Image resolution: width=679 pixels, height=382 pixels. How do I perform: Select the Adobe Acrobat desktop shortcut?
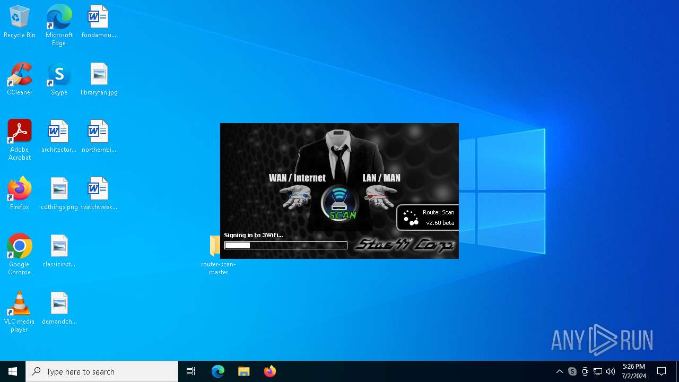[x=20, y=140]
